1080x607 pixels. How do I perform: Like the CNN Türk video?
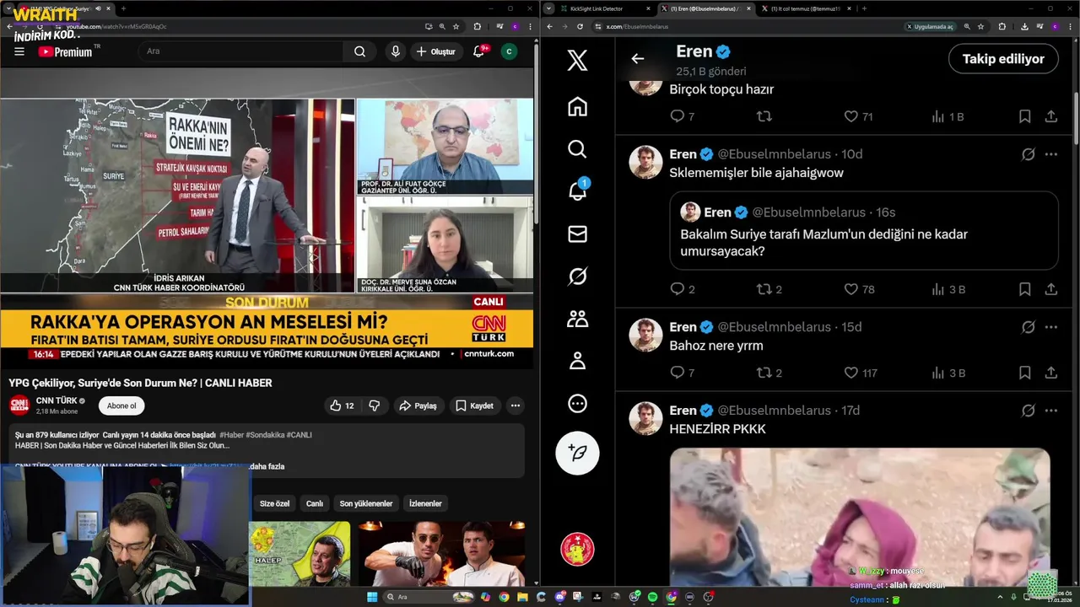pos(342,406)
